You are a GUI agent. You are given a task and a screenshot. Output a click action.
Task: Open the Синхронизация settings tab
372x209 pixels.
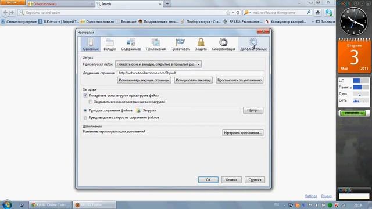[x=223, y=44]
